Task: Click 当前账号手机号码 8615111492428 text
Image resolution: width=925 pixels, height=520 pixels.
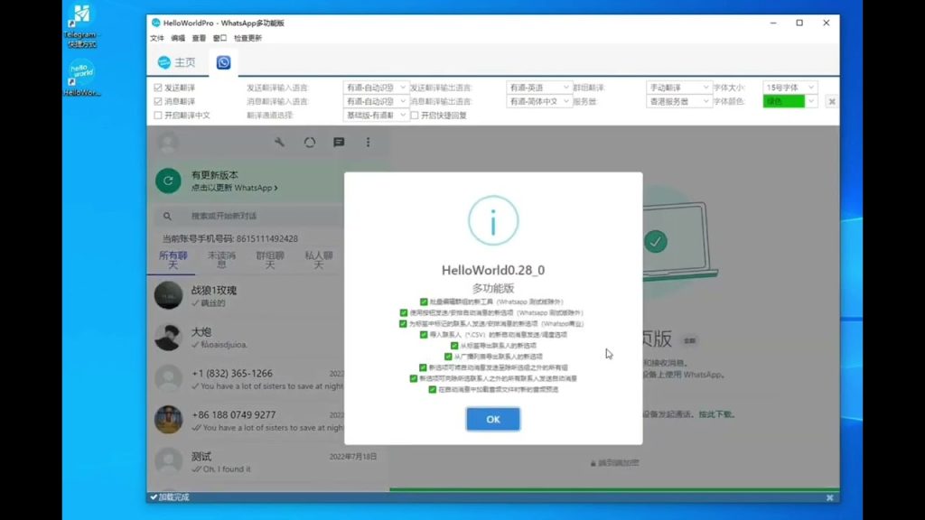Action: 230,238
